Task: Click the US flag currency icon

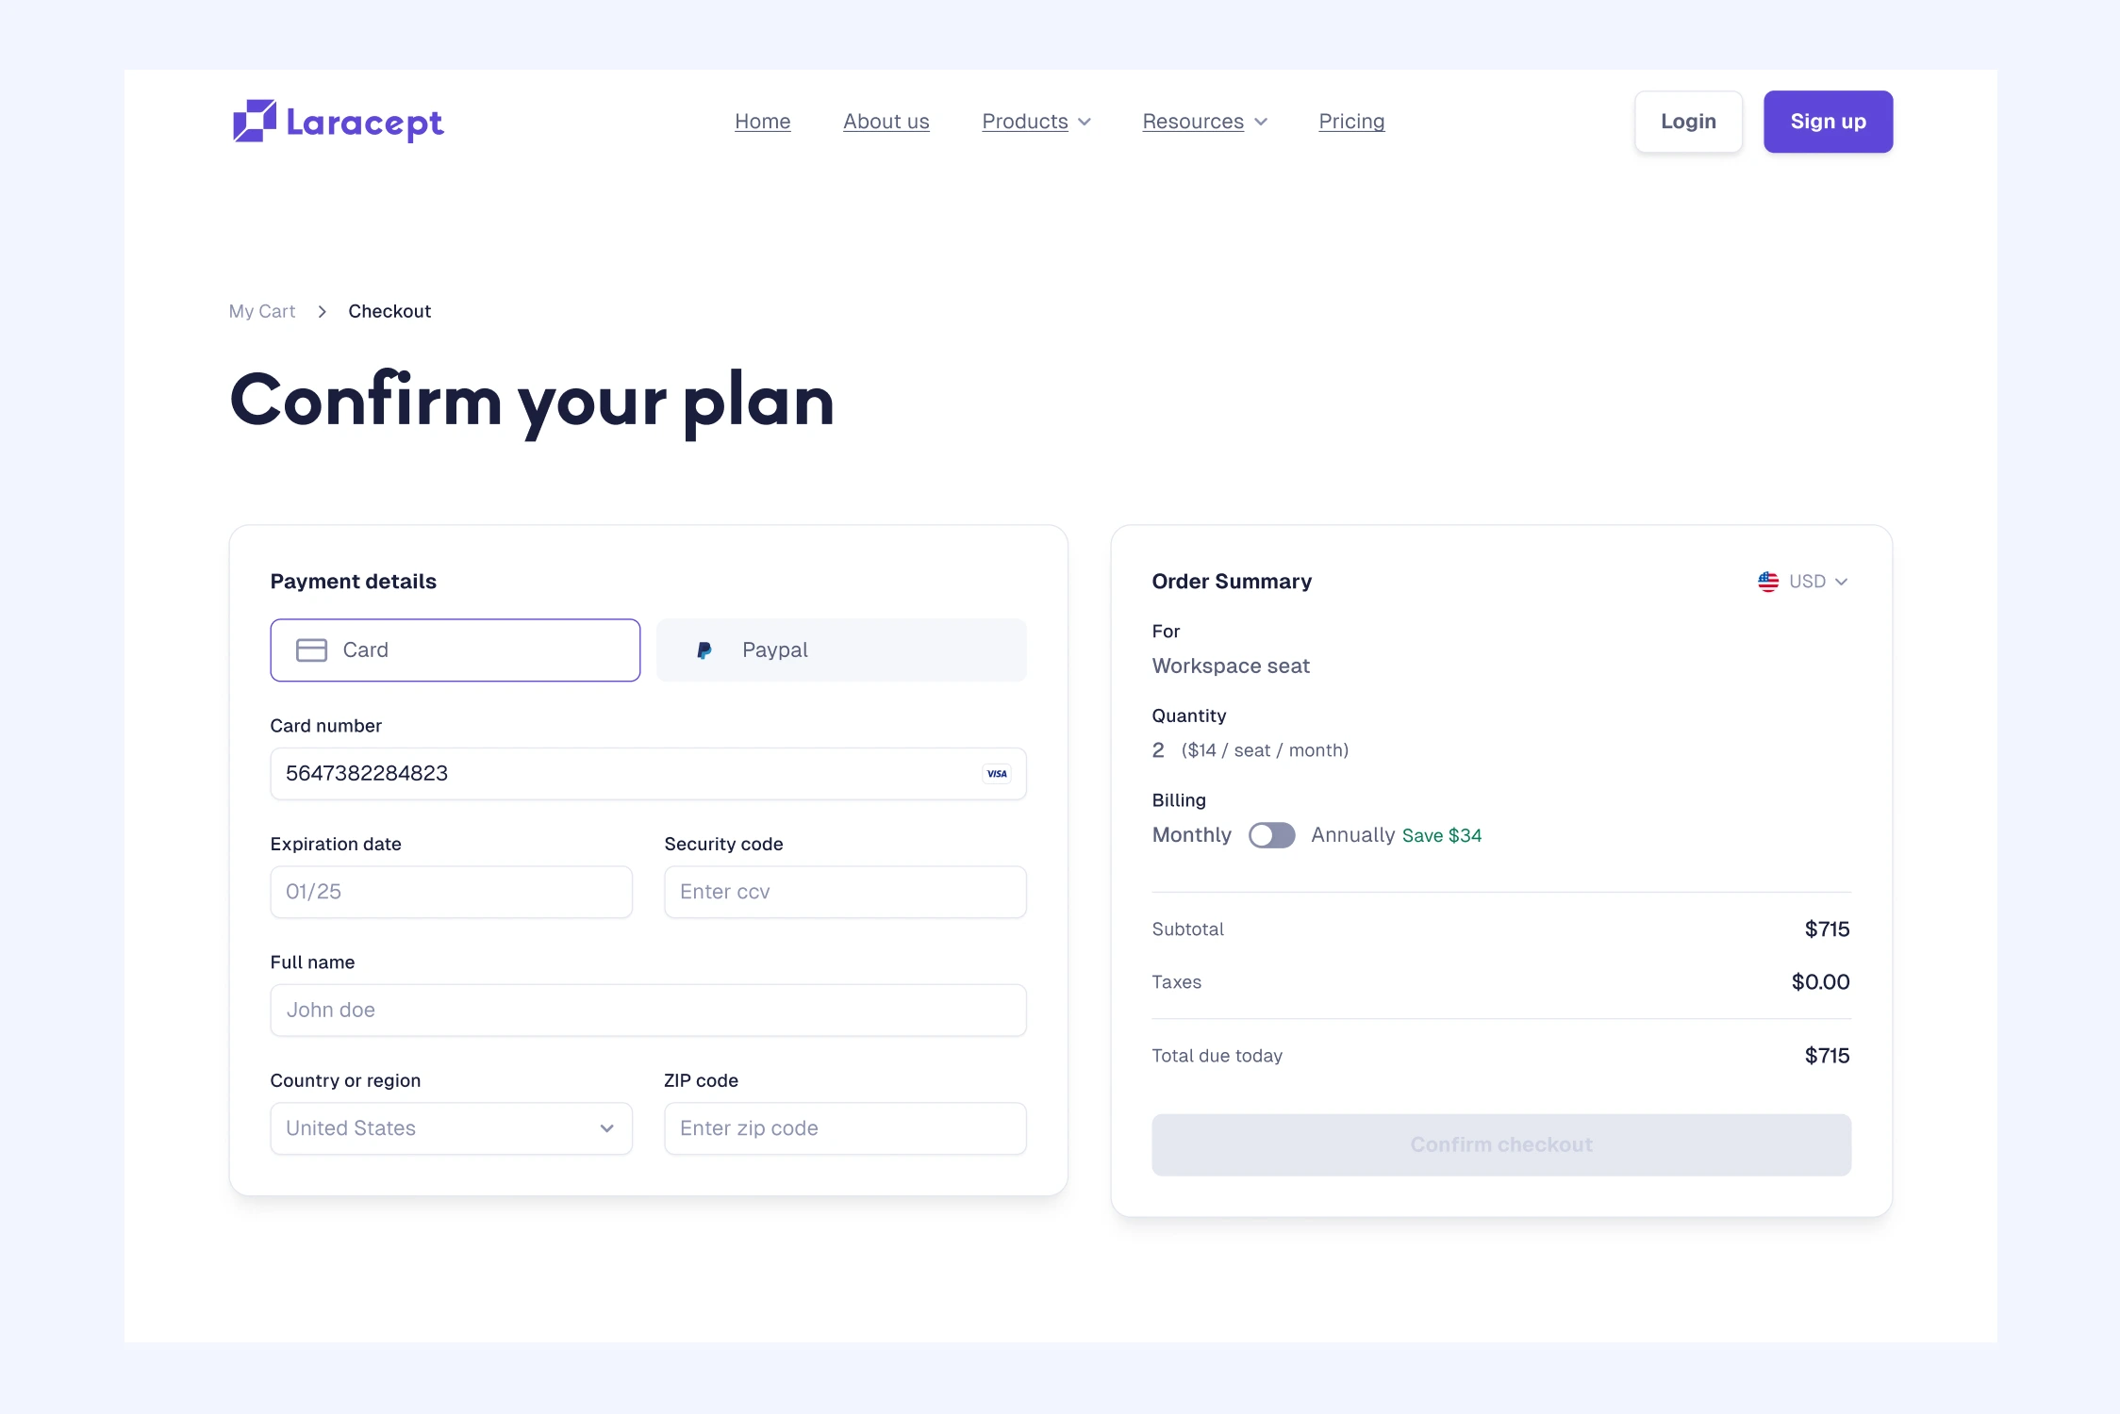Action: [x=1768, y=582]
